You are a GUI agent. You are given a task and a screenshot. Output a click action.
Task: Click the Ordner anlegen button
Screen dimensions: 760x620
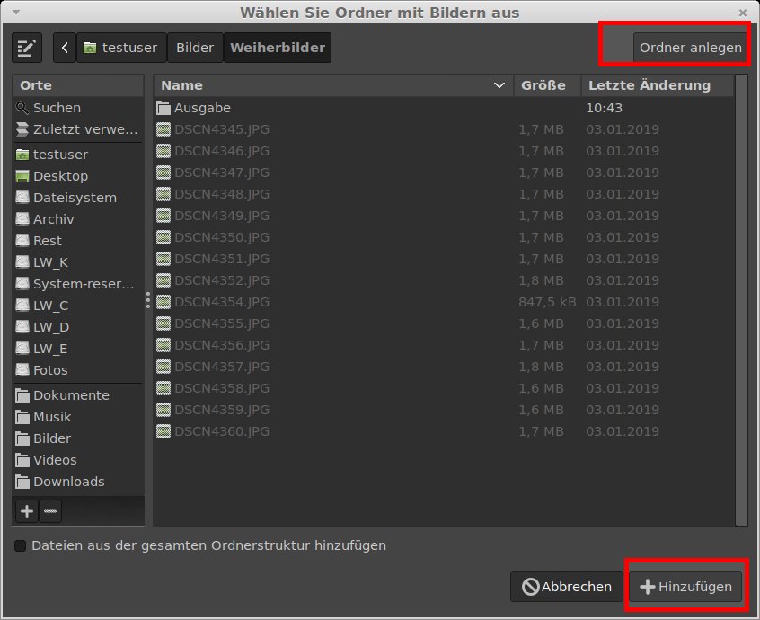pos(690,48)
